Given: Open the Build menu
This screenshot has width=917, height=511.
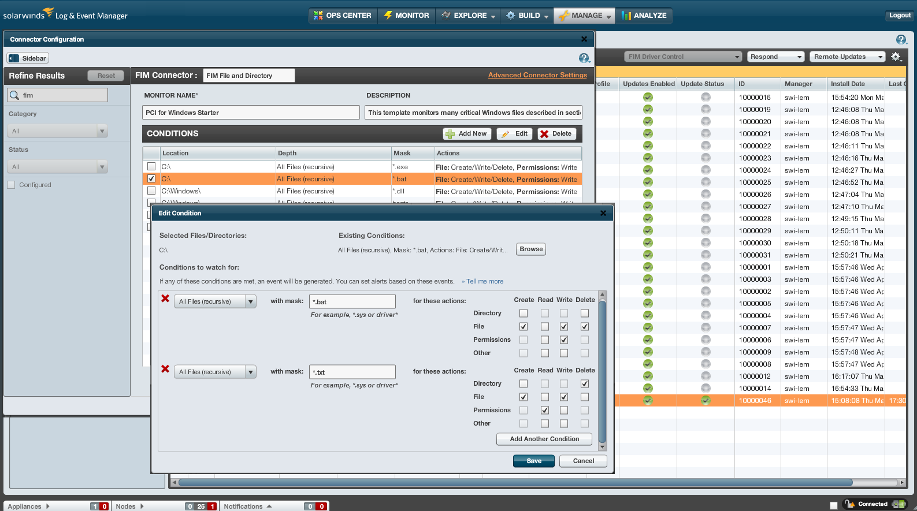Looking at the screenshot, I should pyautogui.click(x=527, y=16).
